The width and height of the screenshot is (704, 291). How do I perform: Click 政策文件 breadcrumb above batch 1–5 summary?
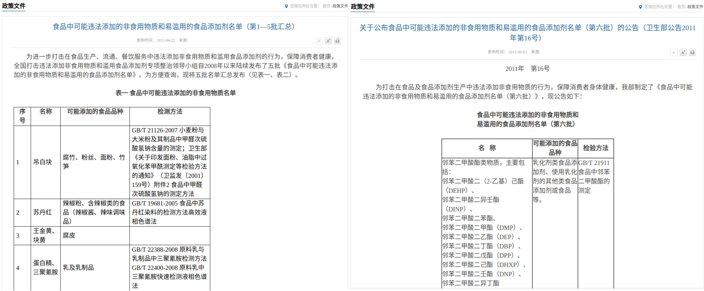point(340,6)
